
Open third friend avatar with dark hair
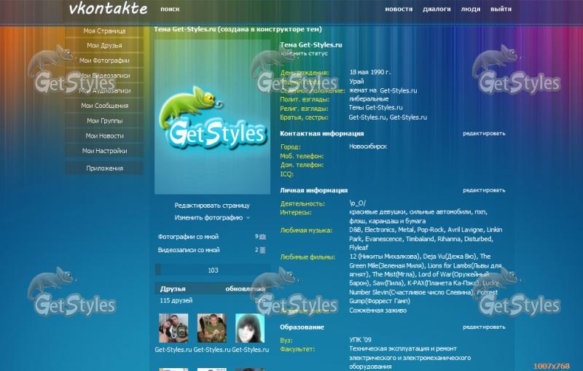(x=250, y=328)
